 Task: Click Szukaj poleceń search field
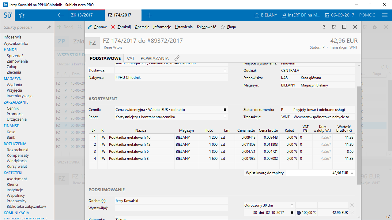(24, 27)
